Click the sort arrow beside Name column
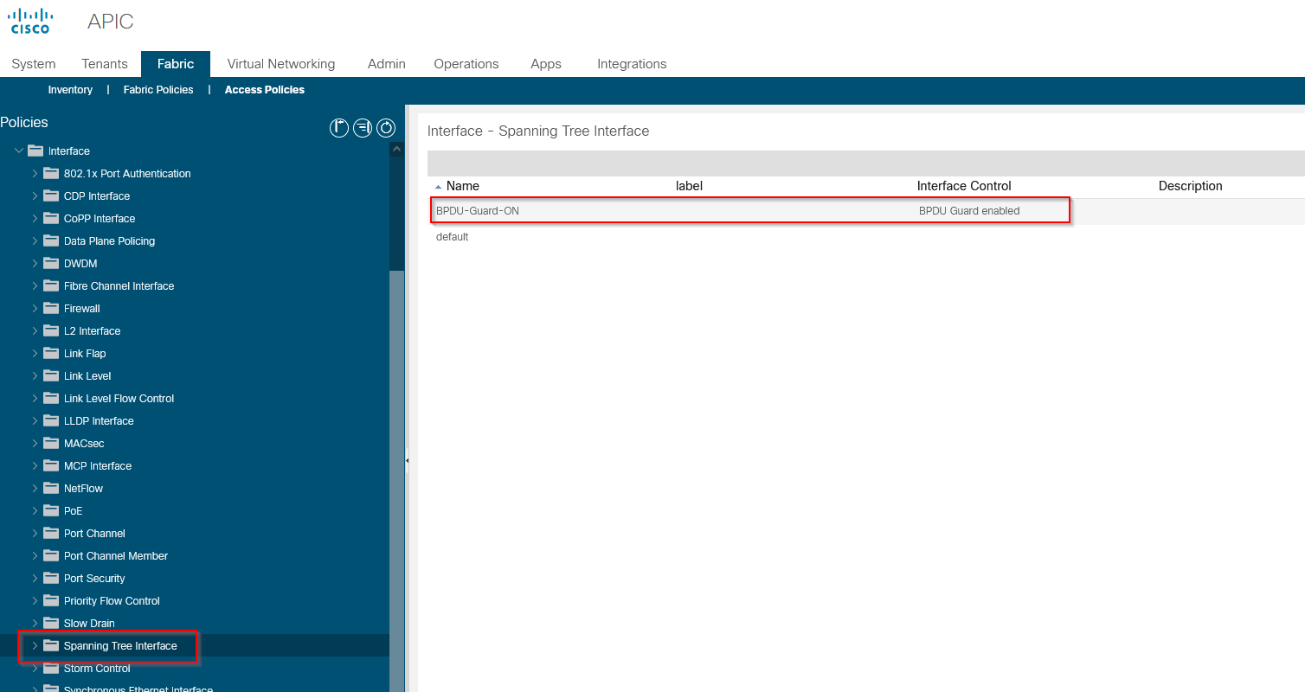Viewport: 1305px width, 692px height. [x=438, y=187]
